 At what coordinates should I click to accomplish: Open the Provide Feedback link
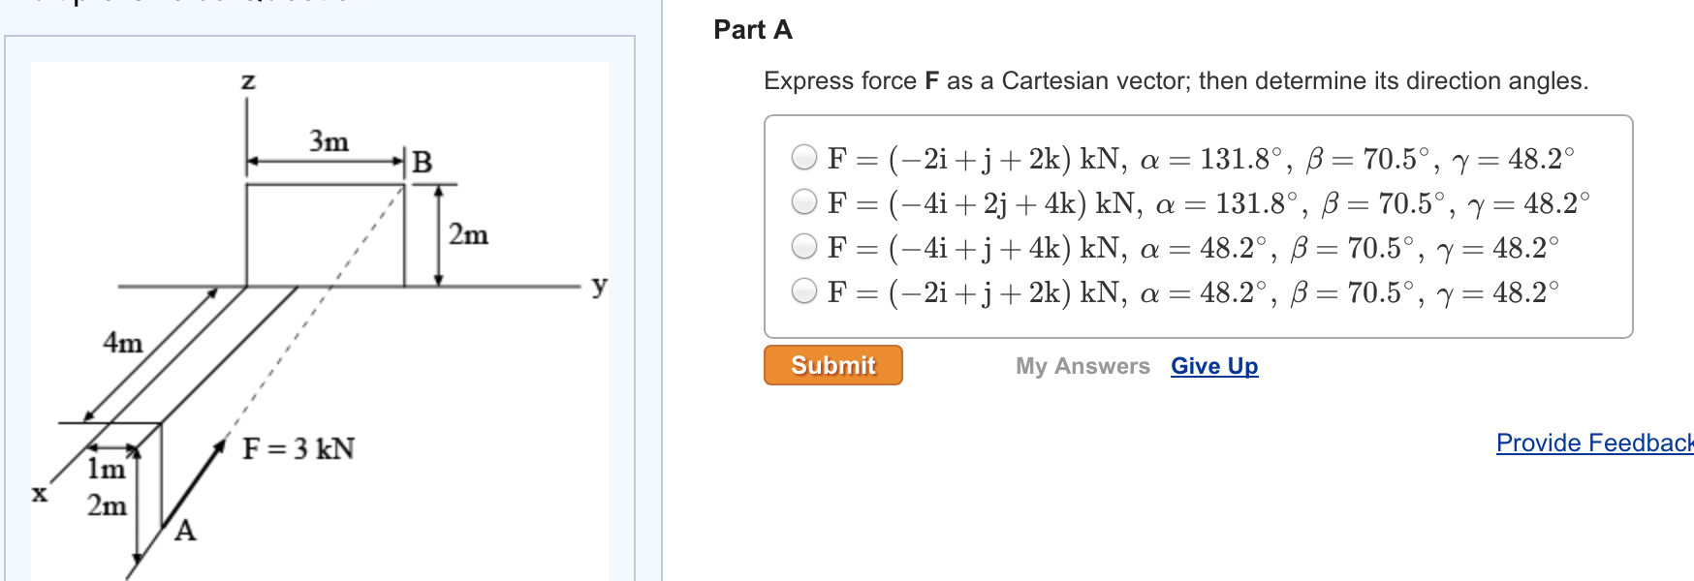(1592, 442)
